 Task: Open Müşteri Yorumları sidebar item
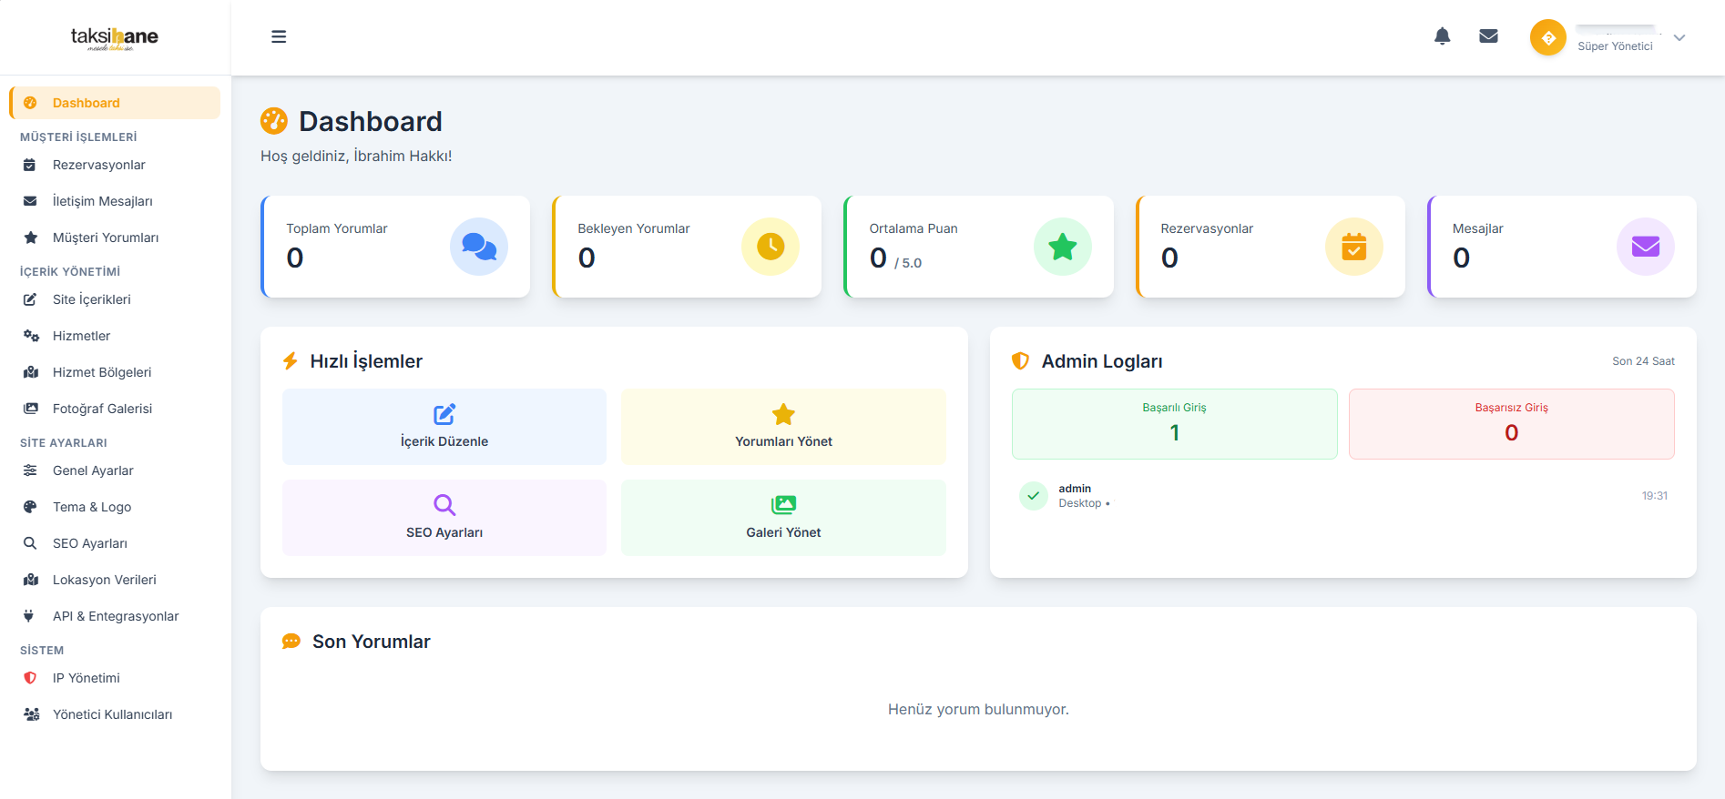pos(105,238)
